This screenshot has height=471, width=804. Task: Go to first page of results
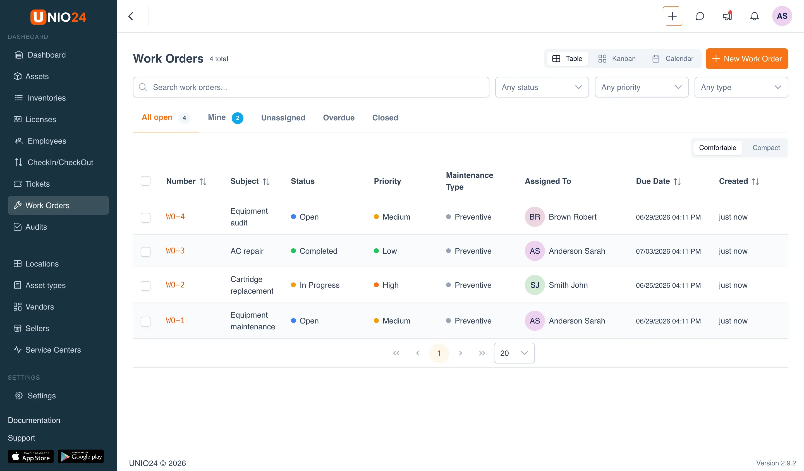tap(396, 353)
